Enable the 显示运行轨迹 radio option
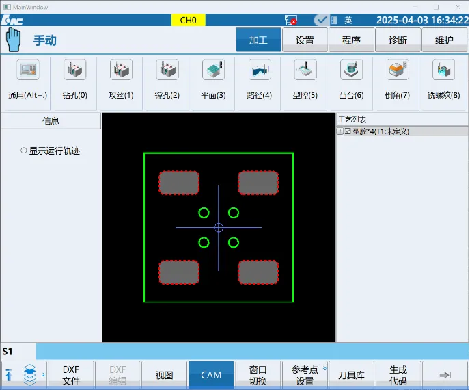 [x=24, y=151]
